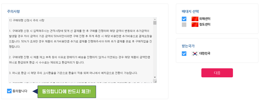Image resolution: width=262 pixels, height=105 pixels.
Task: Click inside the 주의사항 notice text area
Action: click(81, 50)
